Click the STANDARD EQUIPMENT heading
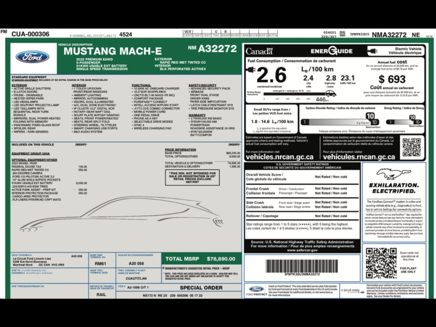The image size is (436, 327). pos(29,77)
